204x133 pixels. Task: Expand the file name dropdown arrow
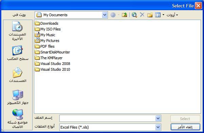[158, 118]
